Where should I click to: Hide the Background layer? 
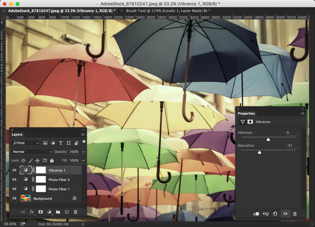tap(14, 198)
